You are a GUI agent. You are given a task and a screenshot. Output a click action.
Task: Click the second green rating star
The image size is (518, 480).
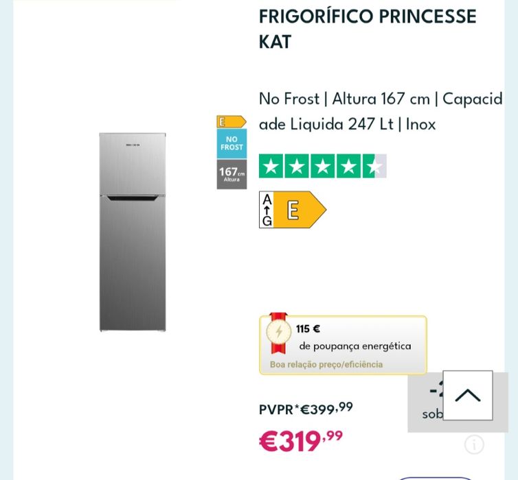tap(297, 166)
